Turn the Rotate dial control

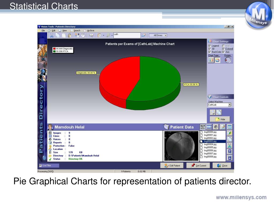(228, 60)
